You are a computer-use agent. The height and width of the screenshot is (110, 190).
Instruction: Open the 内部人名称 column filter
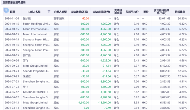(49, 12)
